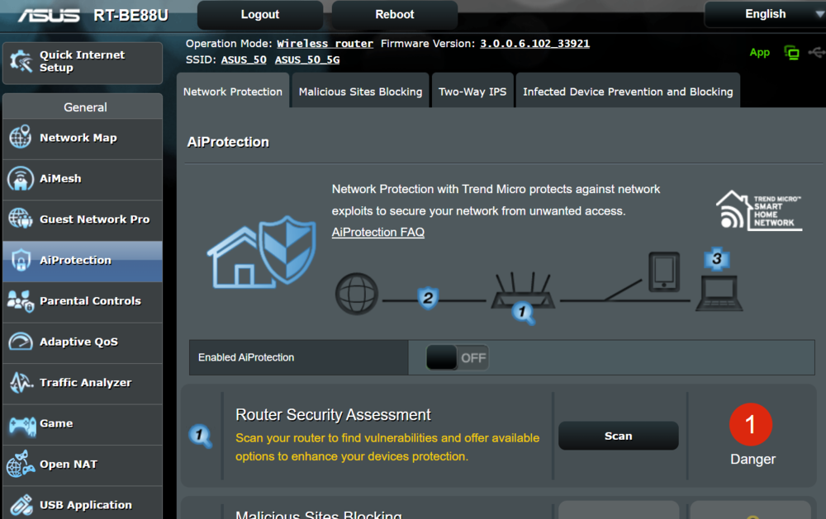Toggle the Enabled AiProtection switch on
Image resolution: width=826 pixels, height=519 pixels.
(x=457, y=358)
